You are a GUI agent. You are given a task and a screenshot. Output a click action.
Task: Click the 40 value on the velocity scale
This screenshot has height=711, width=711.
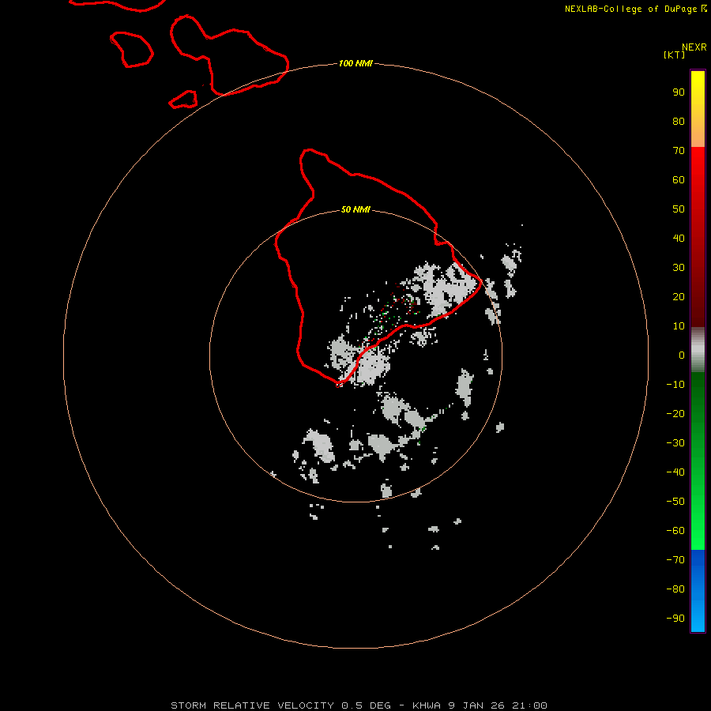(679, 238)
